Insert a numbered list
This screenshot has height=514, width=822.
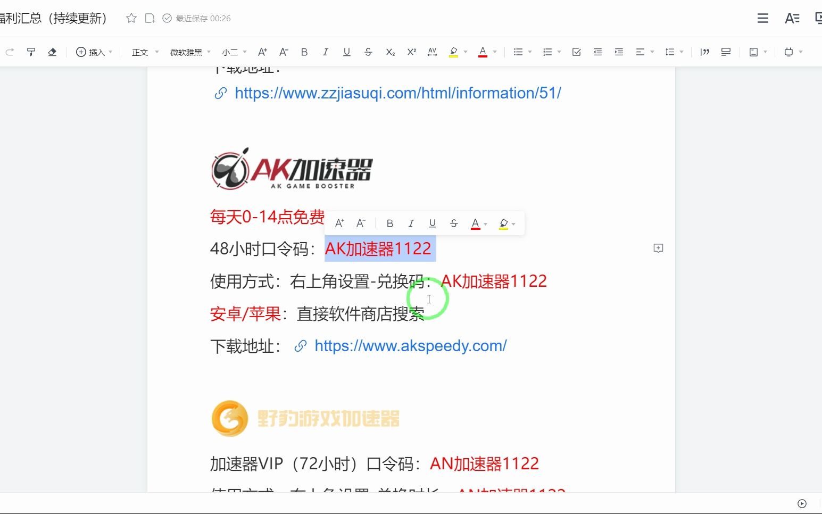[x=547, y=52]
